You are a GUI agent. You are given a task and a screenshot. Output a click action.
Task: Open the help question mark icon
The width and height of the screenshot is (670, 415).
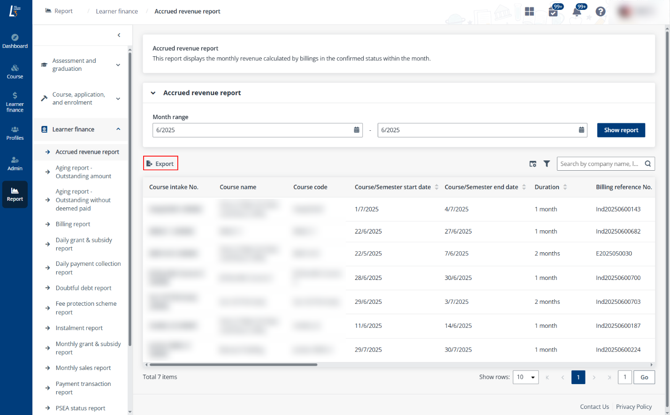[600, 11]
